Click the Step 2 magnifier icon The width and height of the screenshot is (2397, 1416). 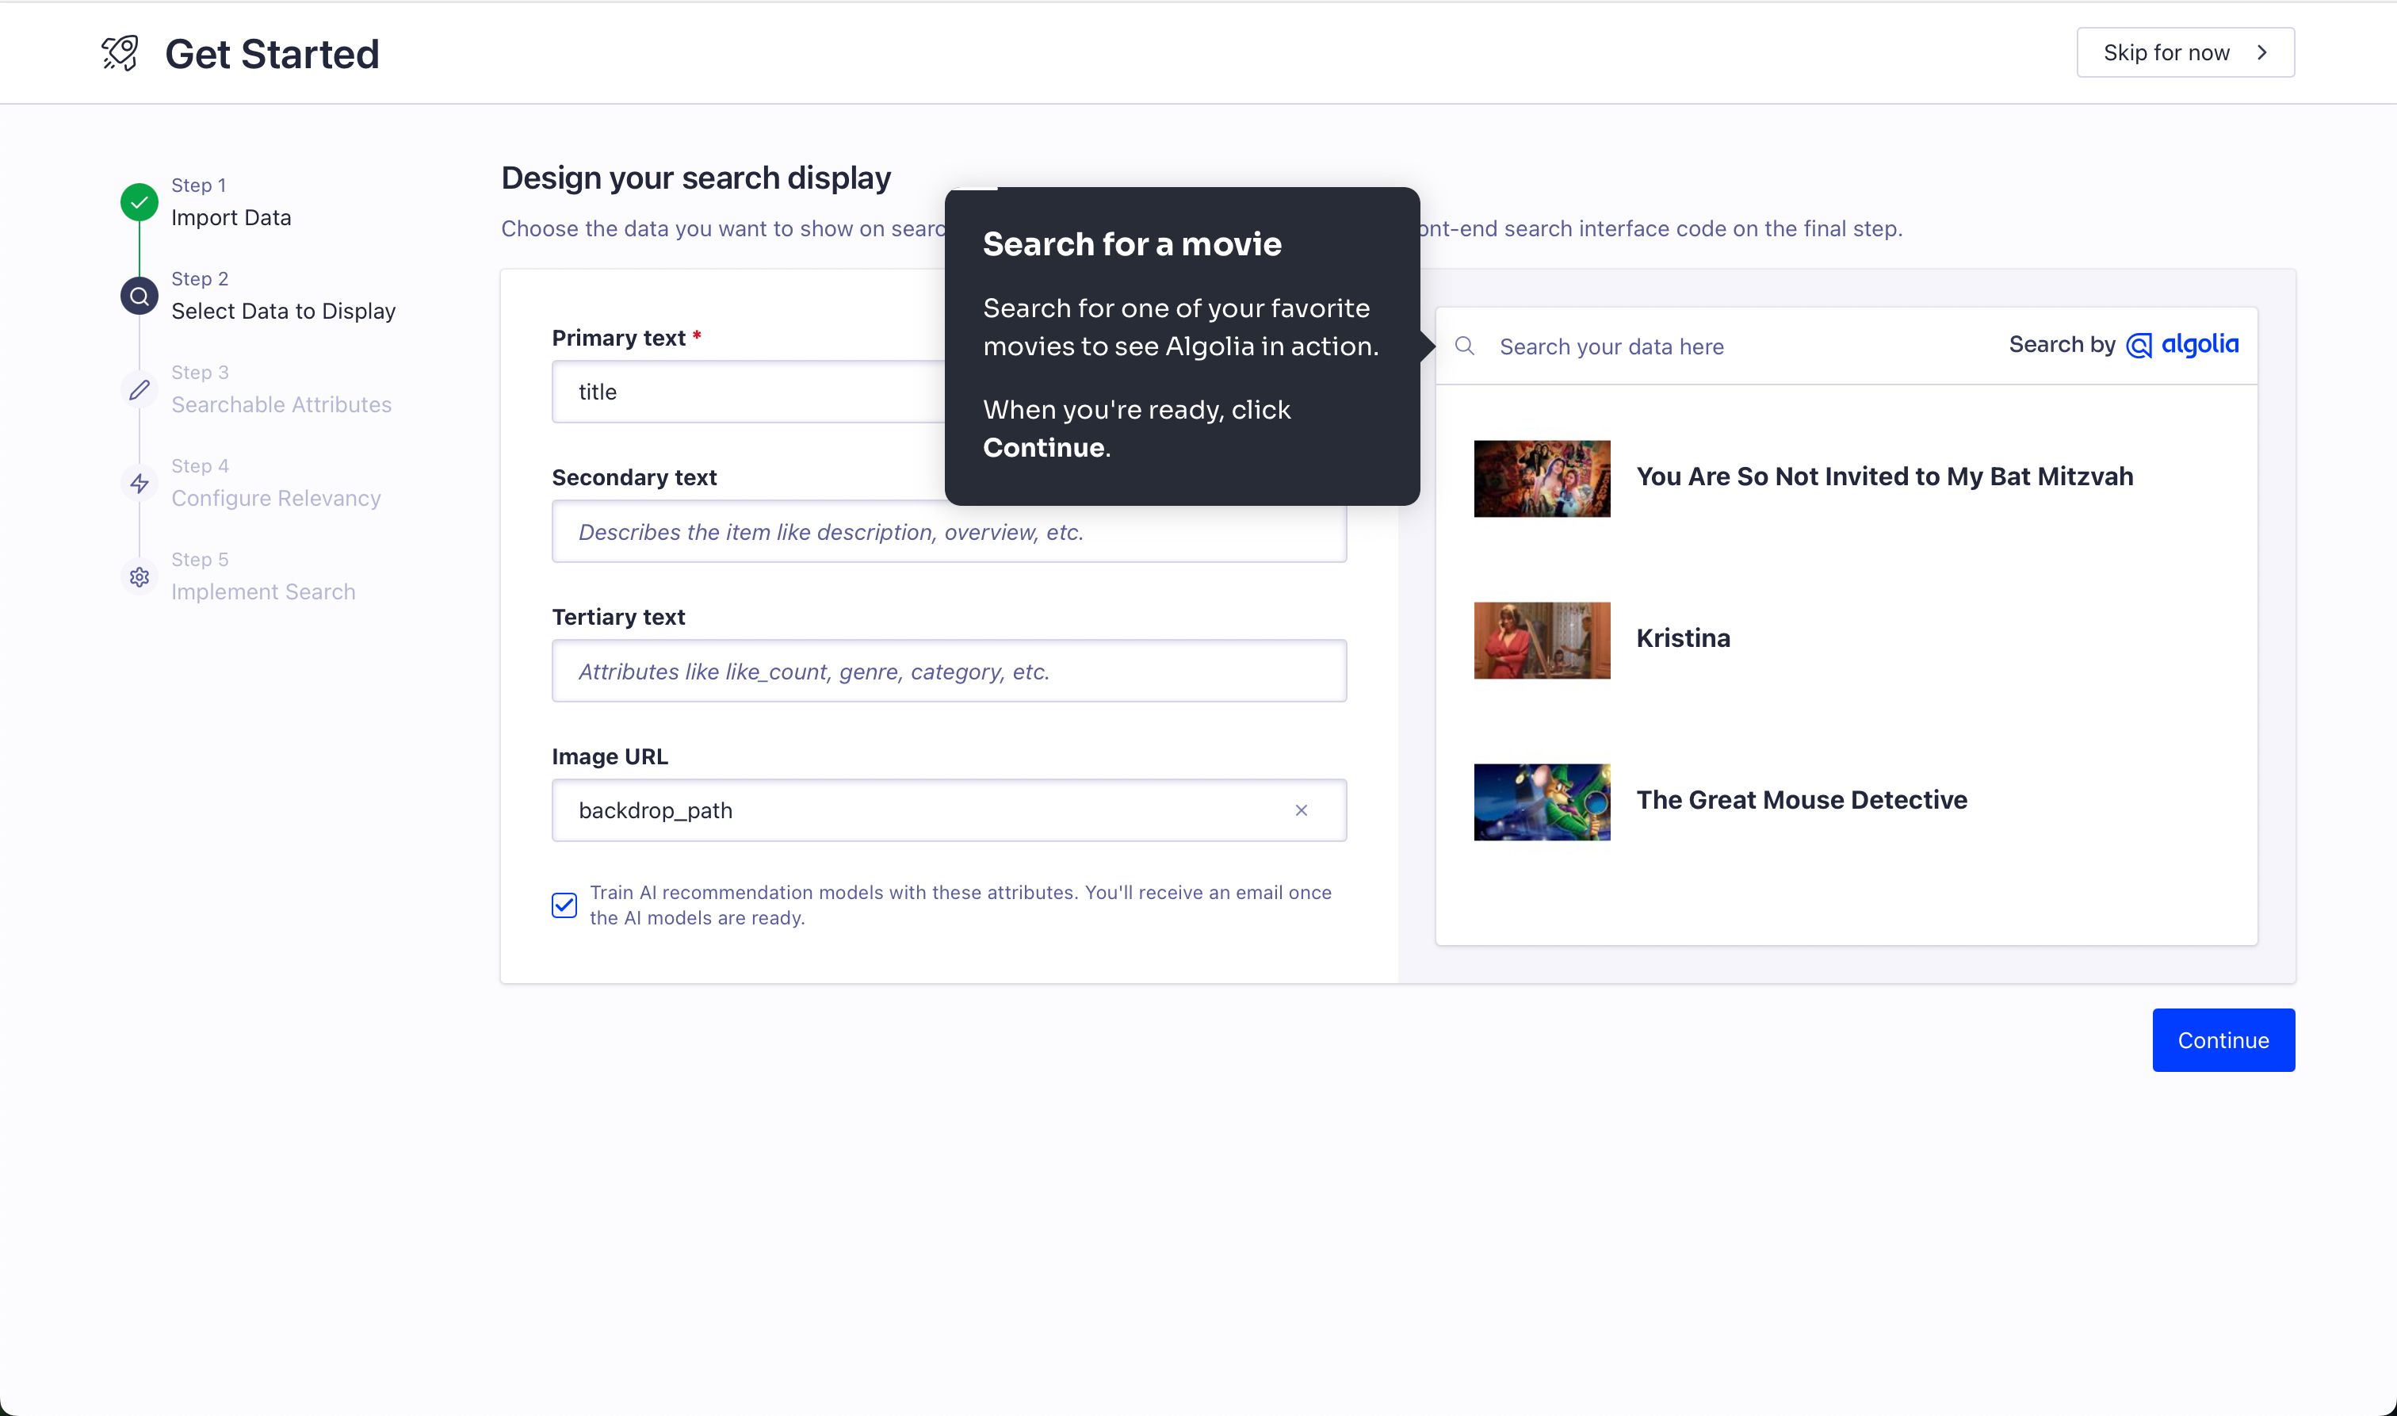pyautogui.click(x=140, y=296)
